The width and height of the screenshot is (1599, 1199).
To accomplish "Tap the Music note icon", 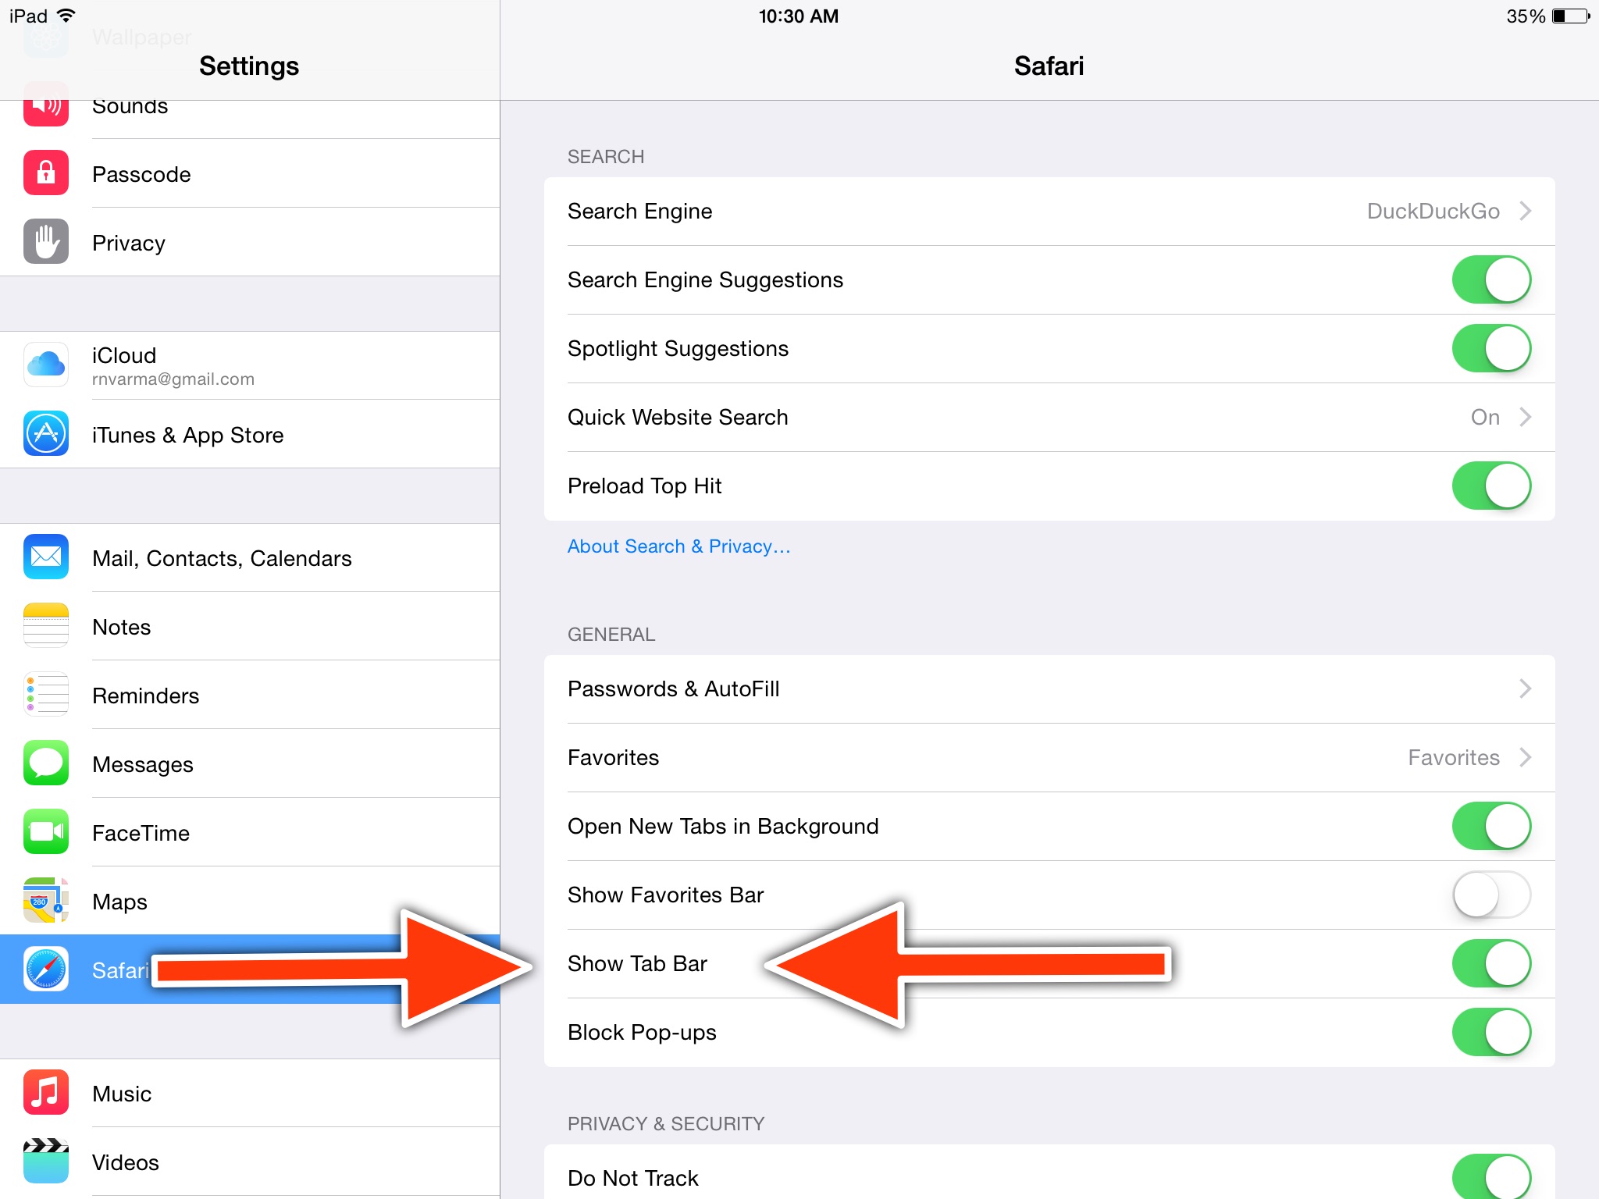I will click(46, 1093).
